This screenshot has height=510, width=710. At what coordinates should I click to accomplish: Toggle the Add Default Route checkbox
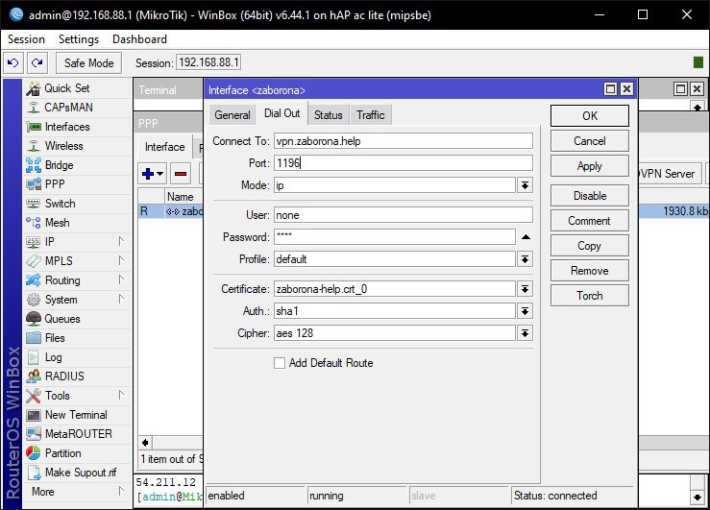click(x=280, y=363)
